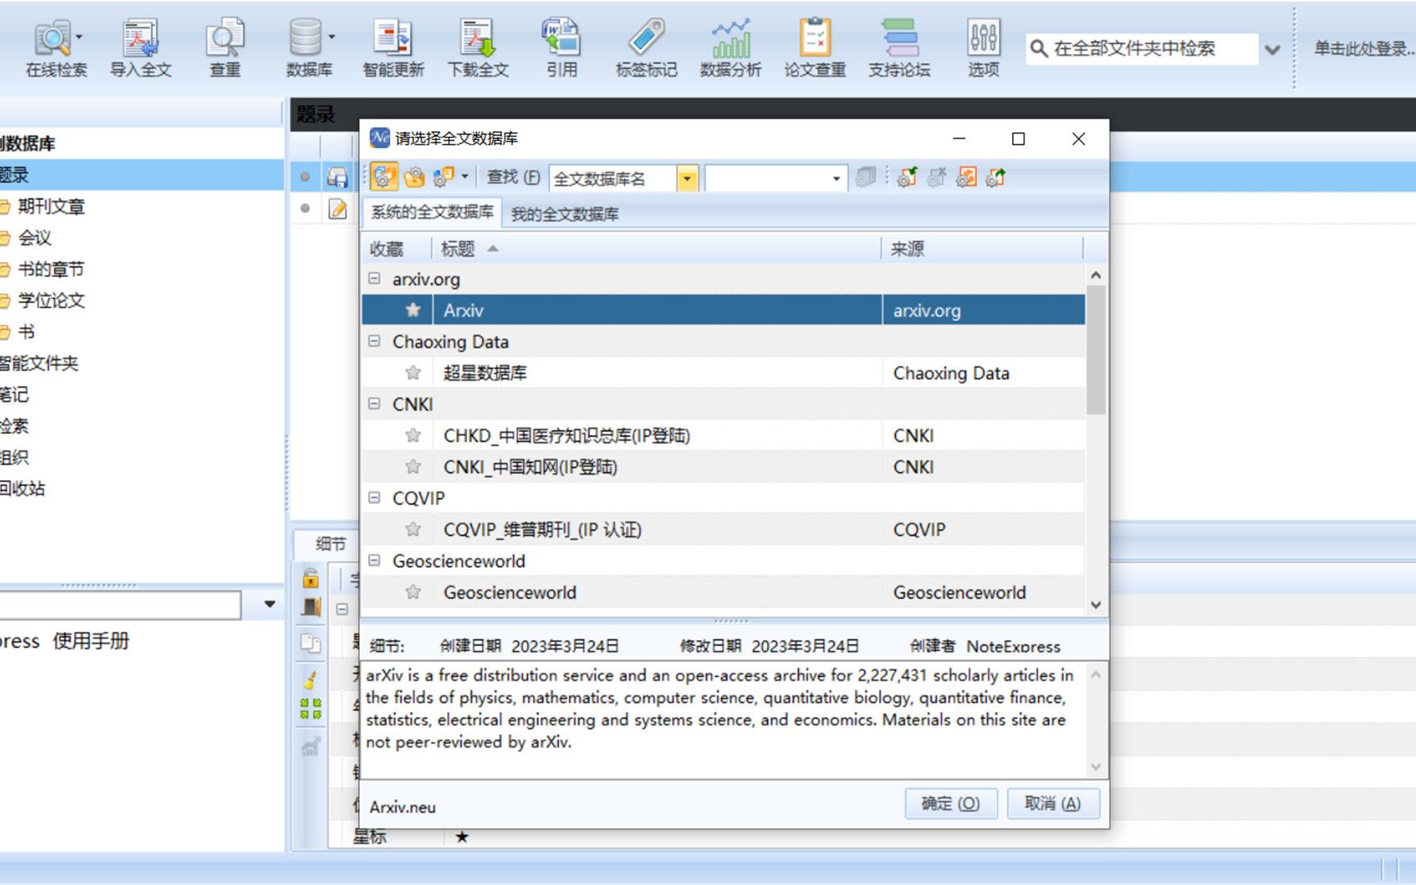The height and width of the screenshot is (885, 1416).
Task: Click the database list vertical scrollbar thumb
Action: coord(1096,350)
